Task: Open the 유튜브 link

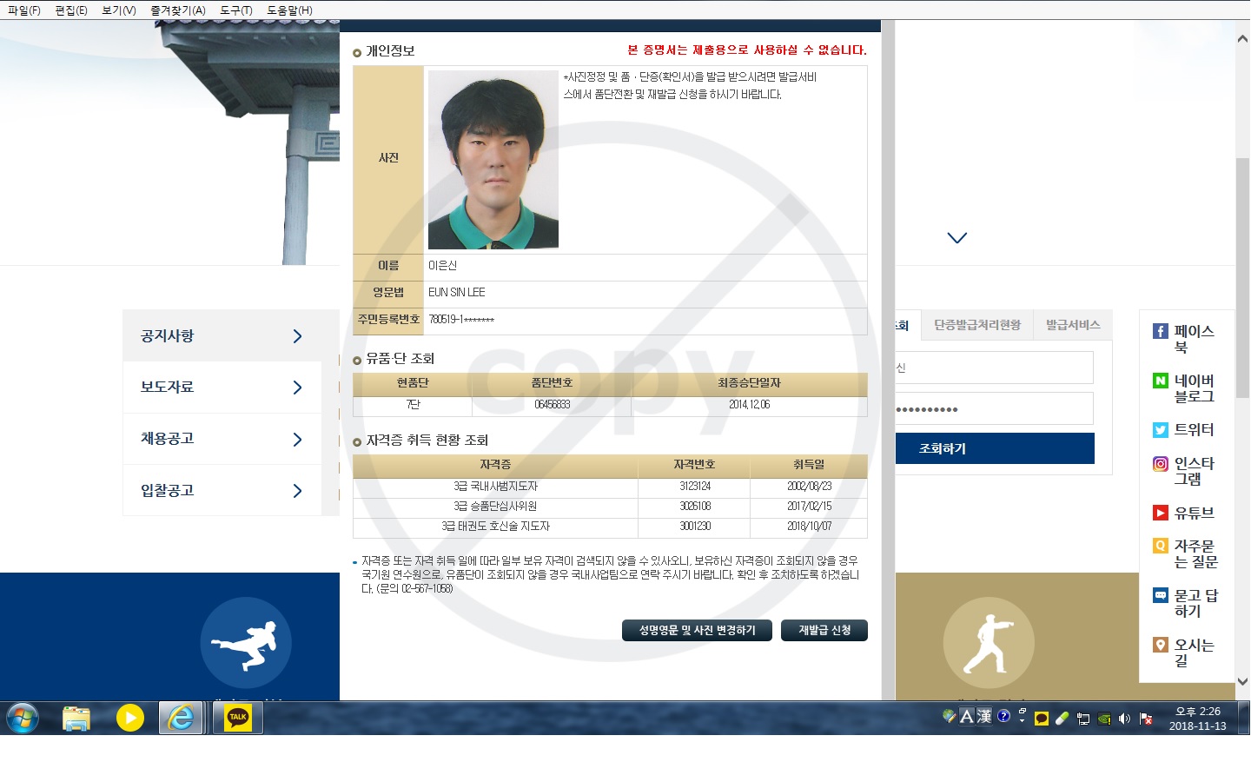Action: click(1194, 513)
